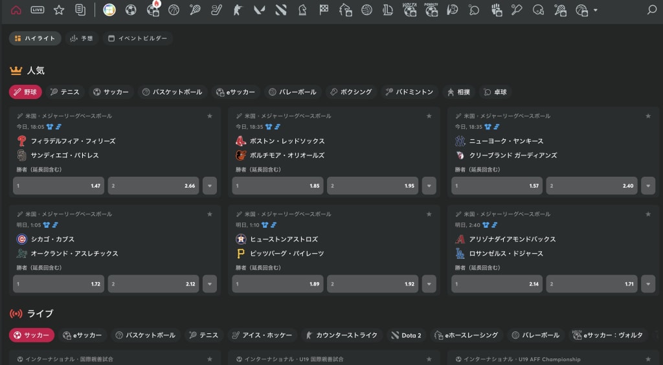
Task: Expand more markets for Cubs vs Athletics
Action: (x=210, y=284)
